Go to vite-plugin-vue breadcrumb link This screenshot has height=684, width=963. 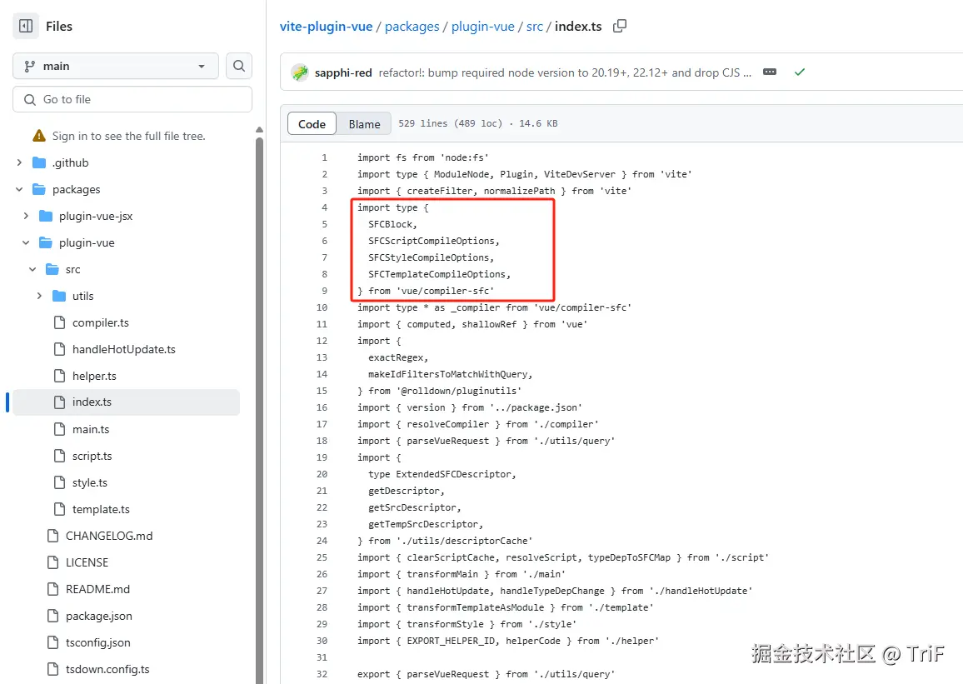pyautogui.click(x=326, y=27)
